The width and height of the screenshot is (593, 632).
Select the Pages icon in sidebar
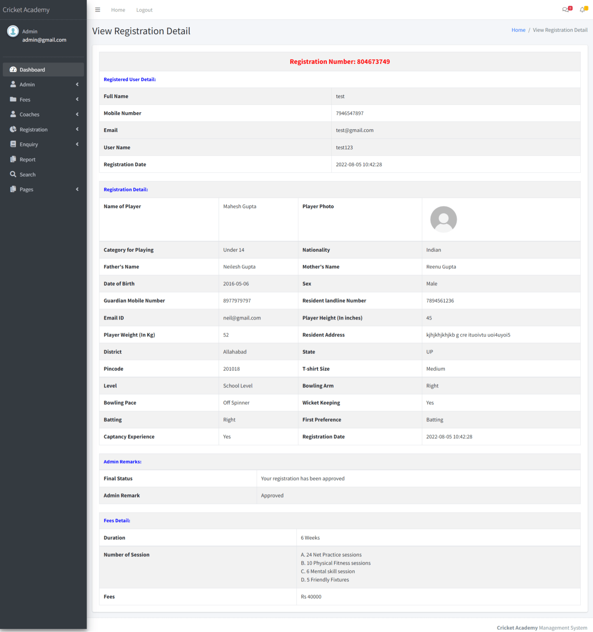click(x=13, y=189)
